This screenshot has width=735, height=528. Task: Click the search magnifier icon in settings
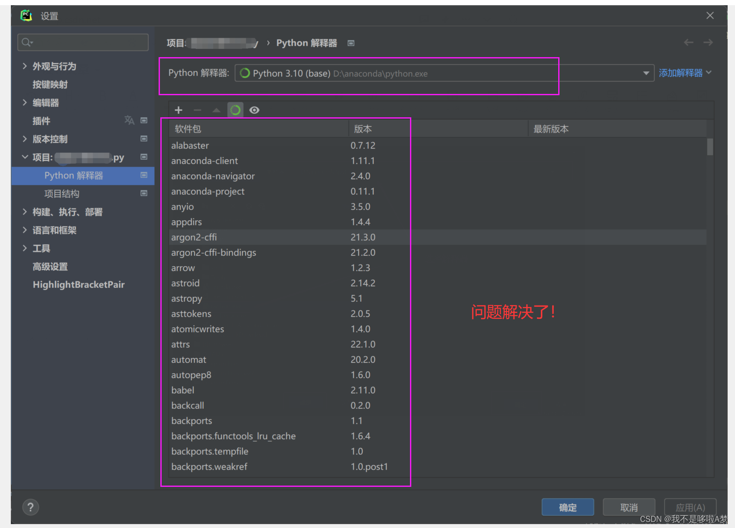click(x=27, y=42)
